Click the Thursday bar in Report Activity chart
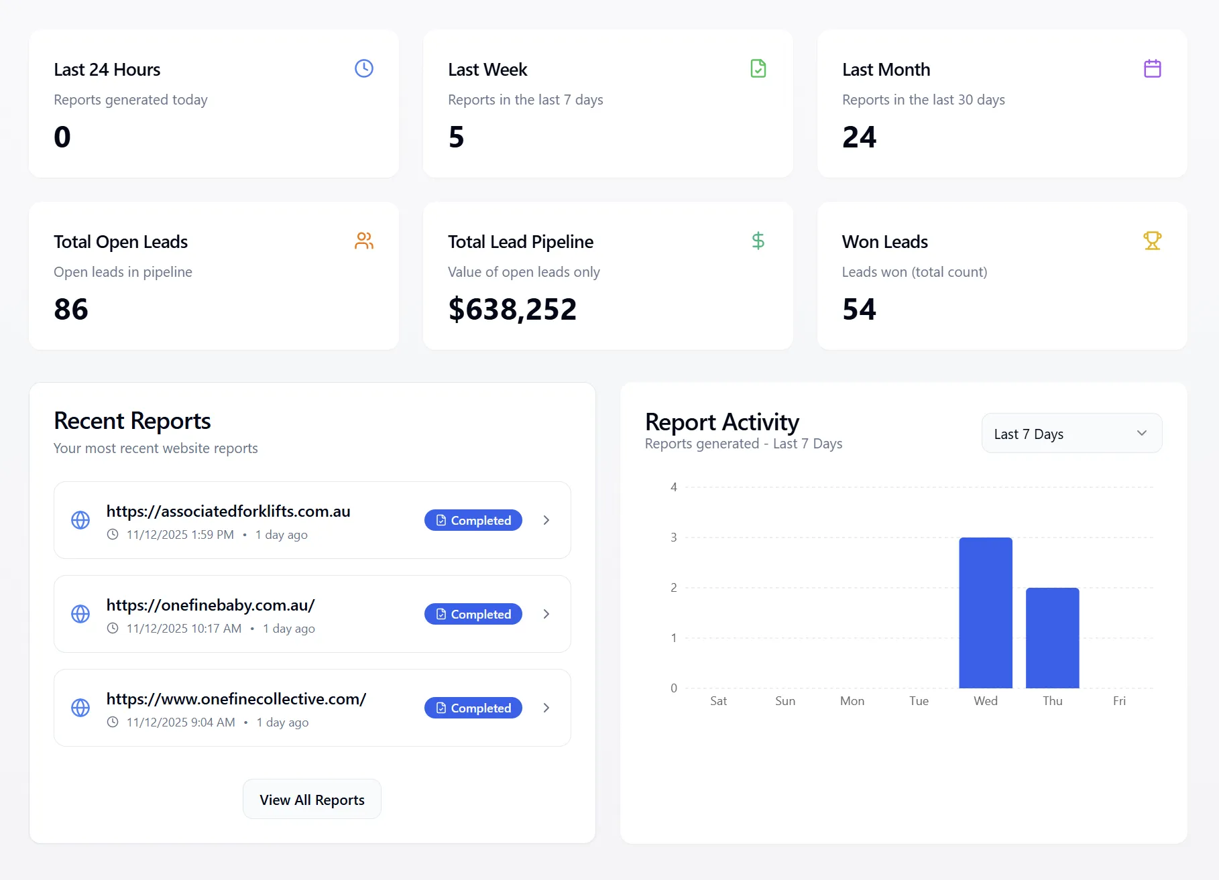Image resolution: width=1219 pixels, height=880 pixels. tap(1052, 637)
